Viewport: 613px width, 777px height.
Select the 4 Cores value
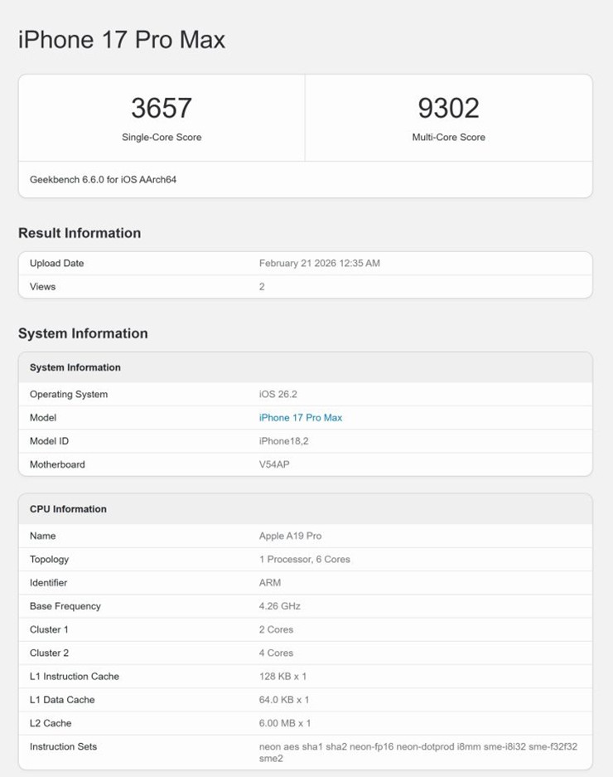276,653
